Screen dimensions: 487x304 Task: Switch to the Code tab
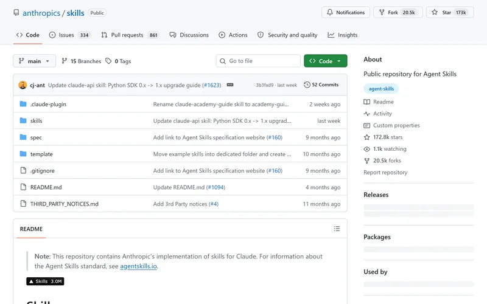[x=28, y=35]
